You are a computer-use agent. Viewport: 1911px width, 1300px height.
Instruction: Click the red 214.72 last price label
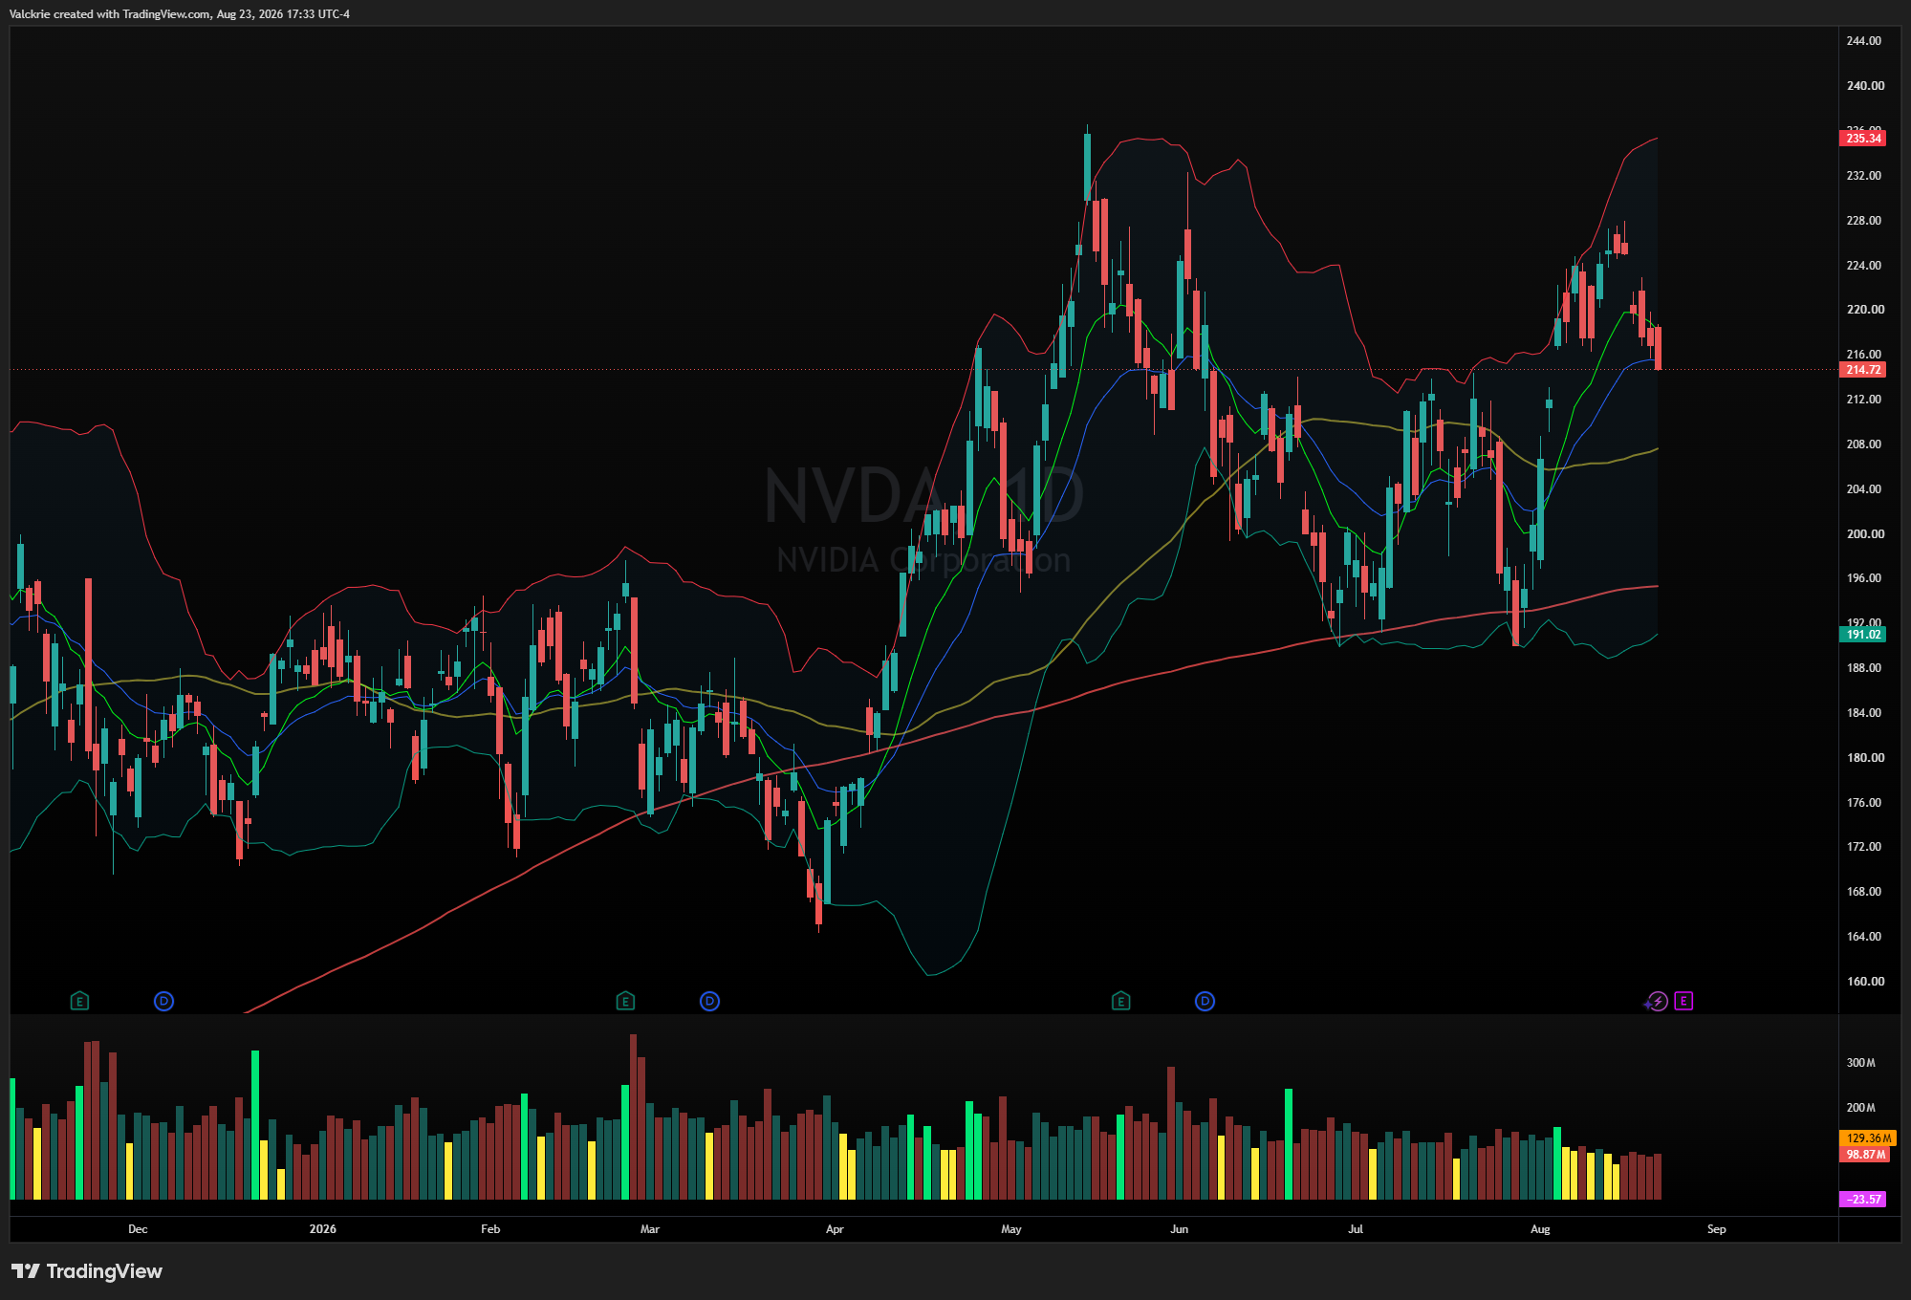point(1863,370)
